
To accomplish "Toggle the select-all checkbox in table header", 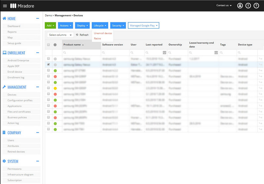I will [x=49, y=45].
